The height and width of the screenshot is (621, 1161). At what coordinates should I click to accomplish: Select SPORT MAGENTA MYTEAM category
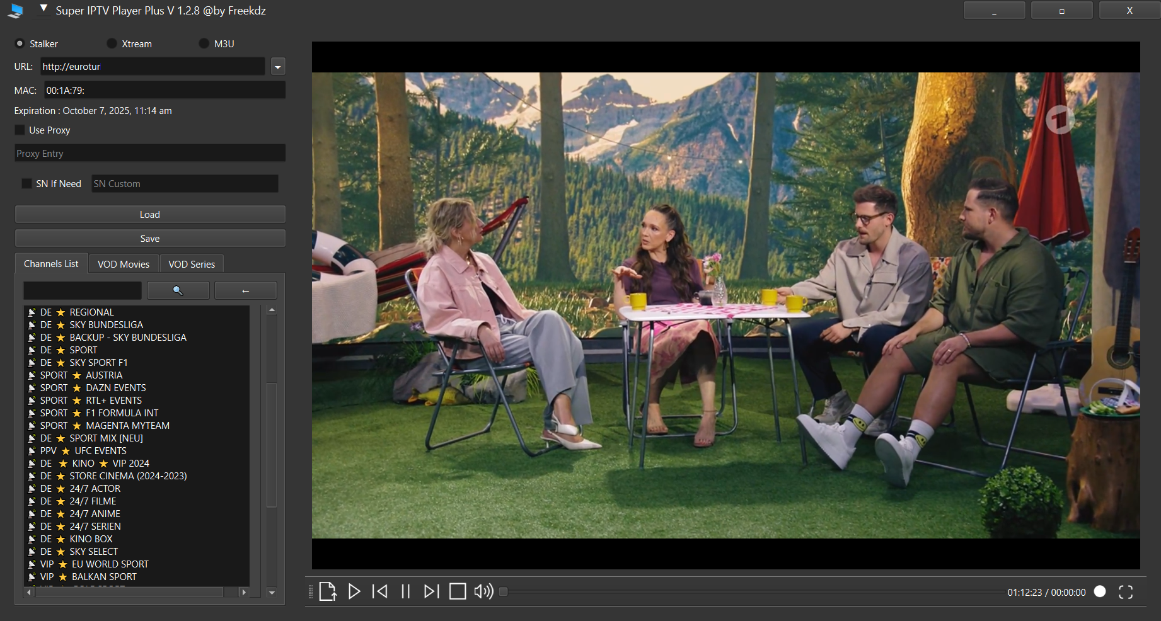137,425
